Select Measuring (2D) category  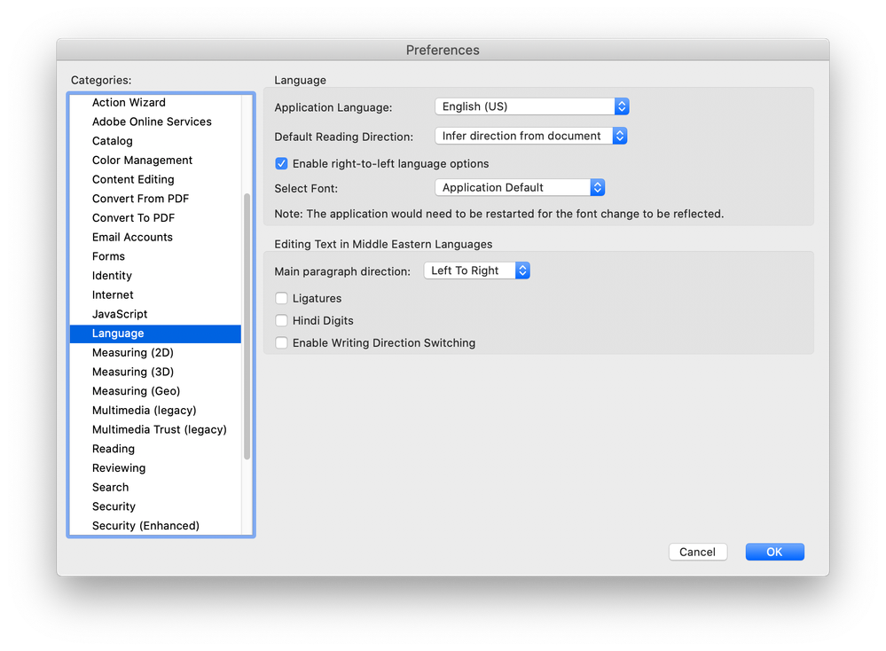[155, 353]
